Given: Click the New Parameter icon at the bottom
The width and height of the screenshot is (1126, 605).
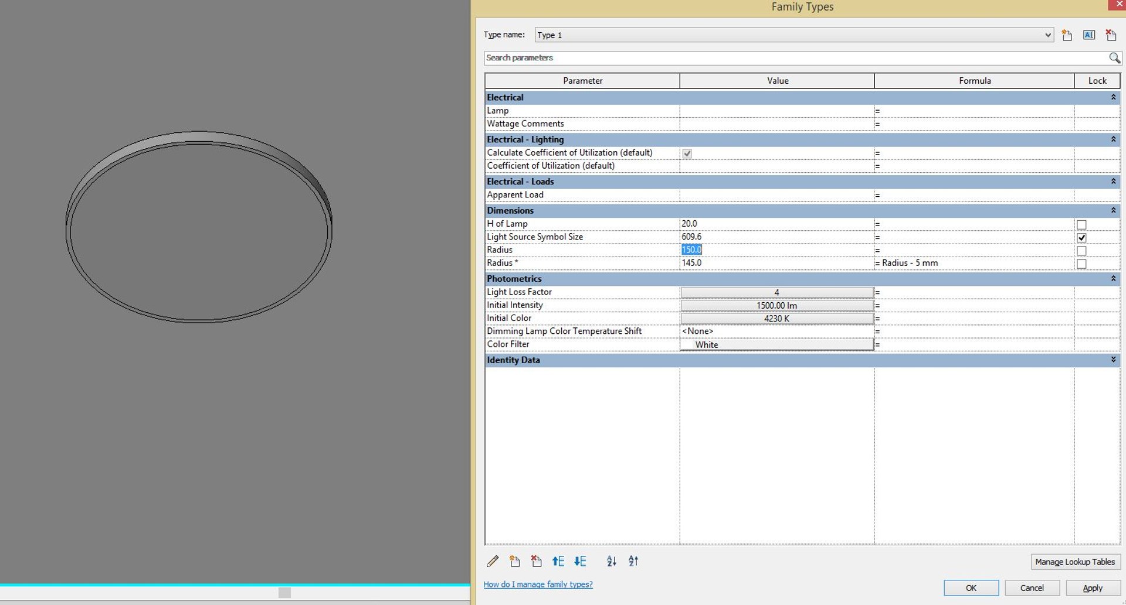Looking at the screenshot, I should pyautogui.click(x=514, y=561).
